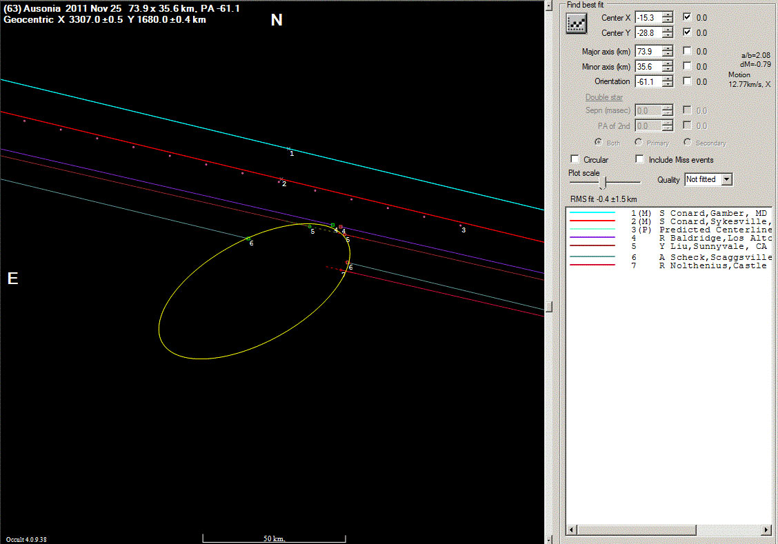
Task: Click the chord 1 marker on cyan line
Action: click(289, 148)
